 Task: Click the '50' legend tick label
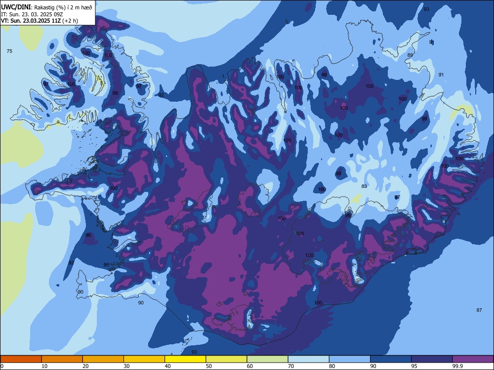pyautogui.click(x=208, y=366)
